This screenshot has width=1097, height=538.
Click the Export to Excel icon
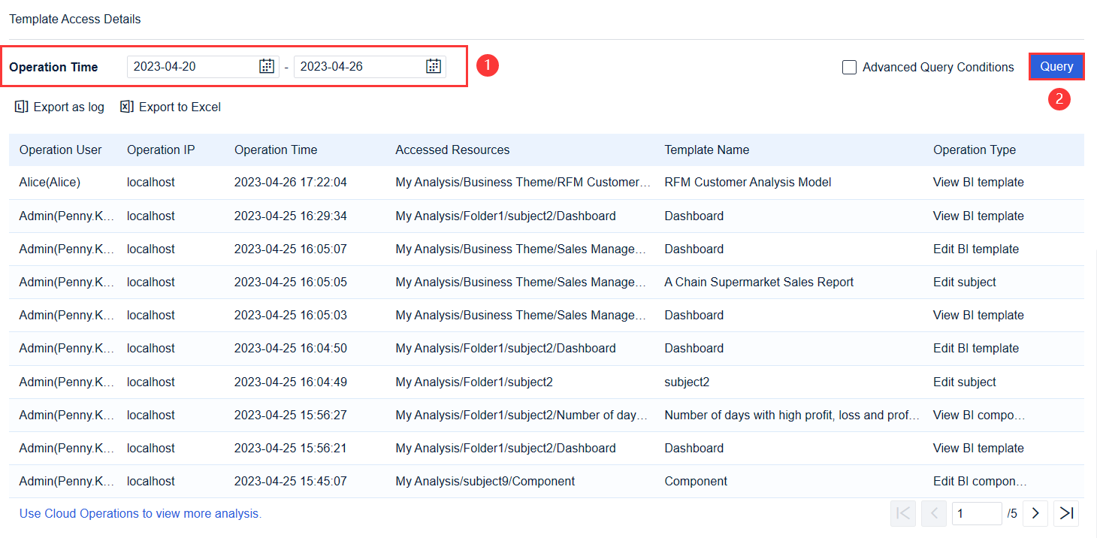point(127,107)
